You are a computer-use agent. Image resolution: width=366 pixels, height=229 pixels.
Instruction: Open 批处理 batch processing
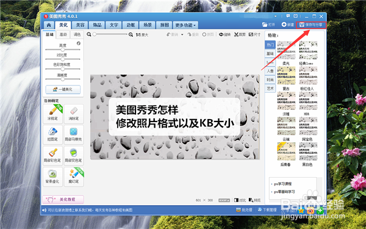244,210
